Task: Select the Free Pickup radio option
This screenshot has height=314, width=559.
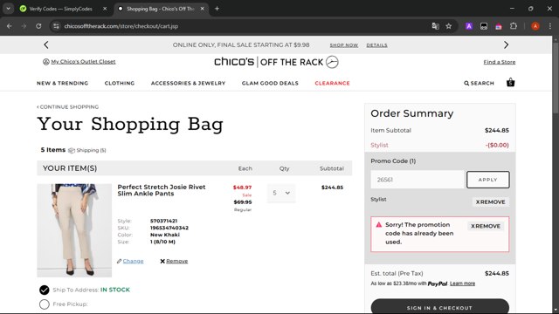Action: pyautogui.click(x=45, y=304)
